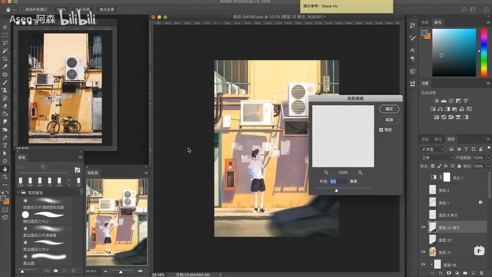Click zoom-in magnifier in Gaussian Blur dialog
The width and height of the screenshot is (492, 277).
[360, 173]
